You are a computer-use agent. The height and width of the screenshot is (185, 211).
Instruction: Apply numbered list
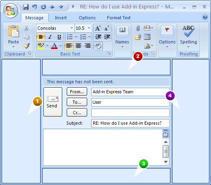click(83, 37)
